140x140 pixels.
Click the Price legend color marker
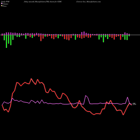click(2, 6)
